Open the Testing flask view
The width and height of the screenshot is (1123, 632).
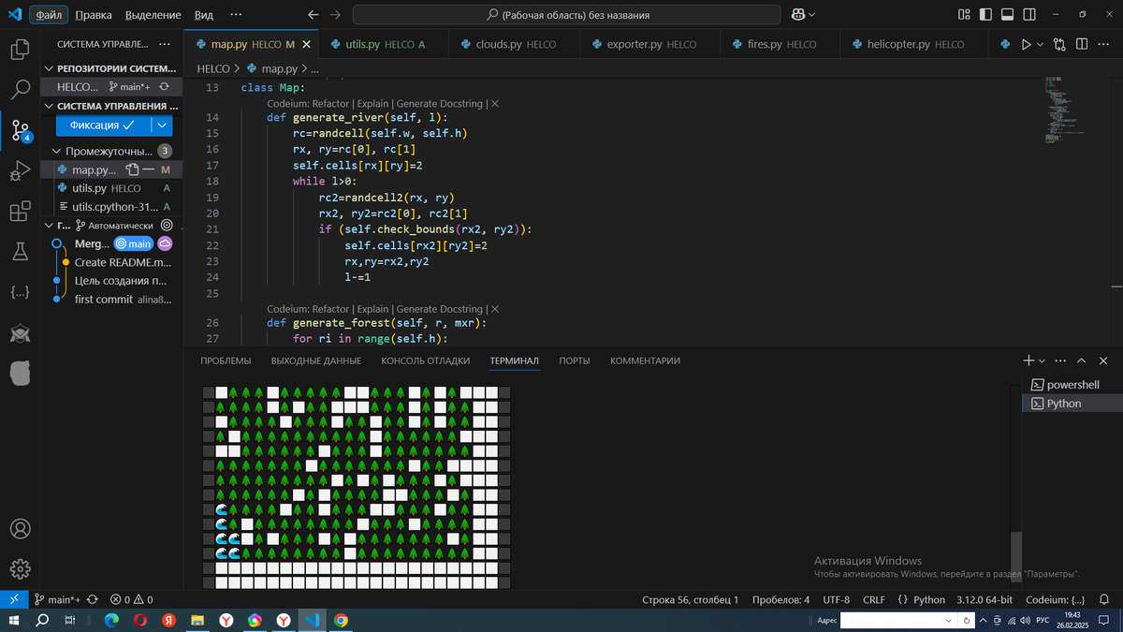[x=20, y=252]
